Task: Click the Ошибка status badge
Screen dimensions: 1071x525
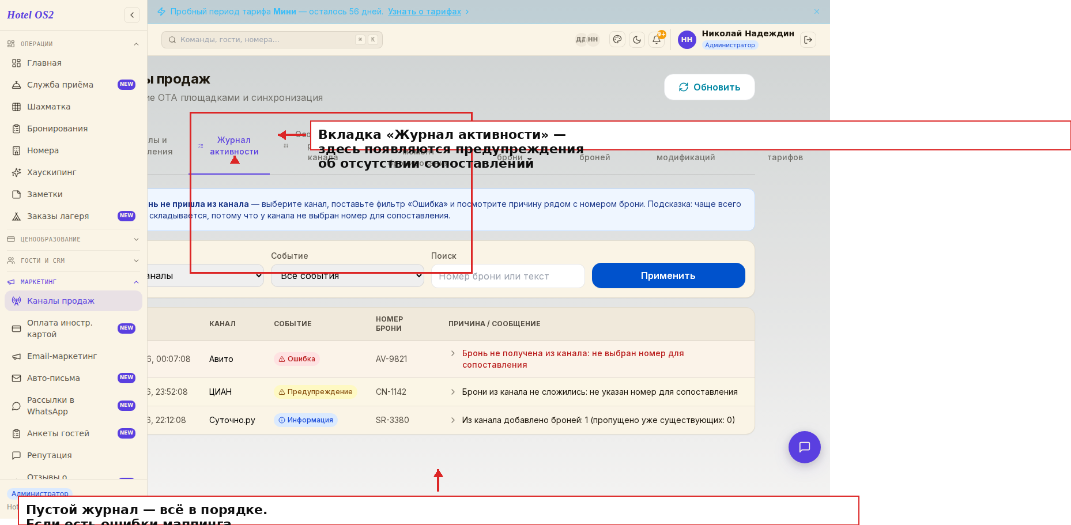Action: (x=297, y=359)
